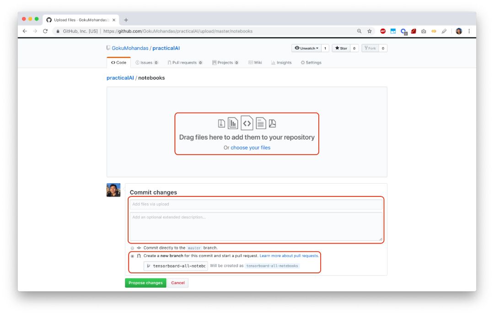Go forward with the browser forward arrow
Screen dimensions: 494x315
coord(35,31)
